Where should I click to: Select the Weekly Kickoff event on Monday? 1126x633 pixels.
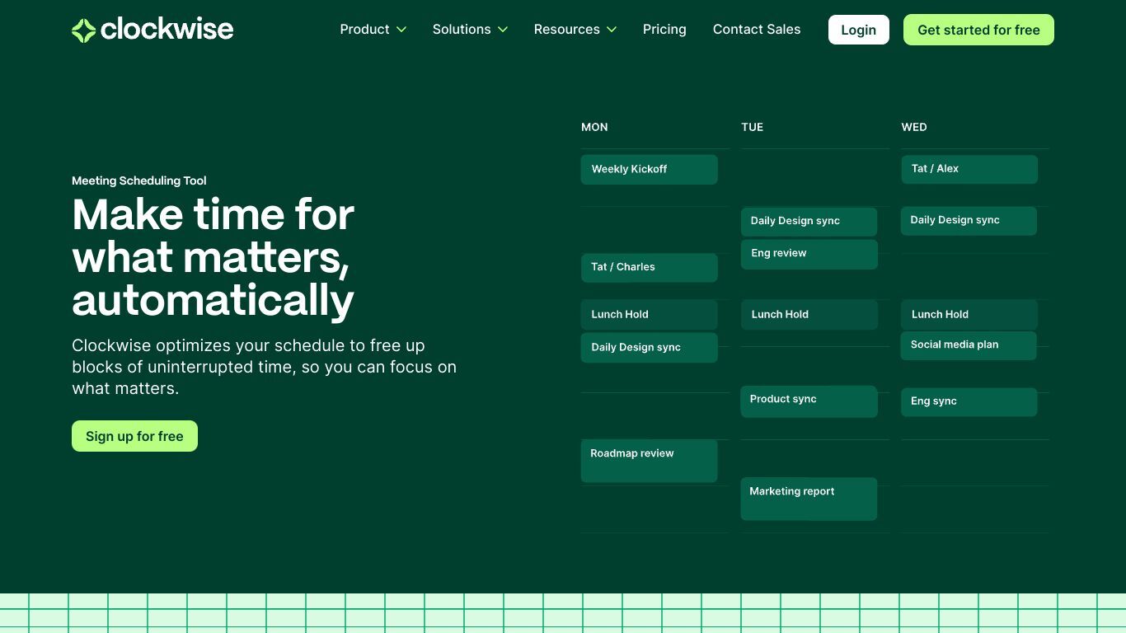649,170
